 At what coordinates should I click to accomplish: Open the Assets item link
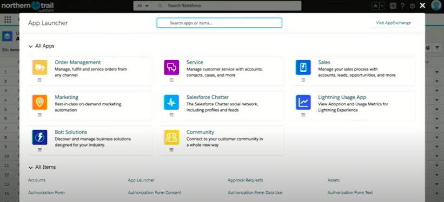(x=333, y=180)
